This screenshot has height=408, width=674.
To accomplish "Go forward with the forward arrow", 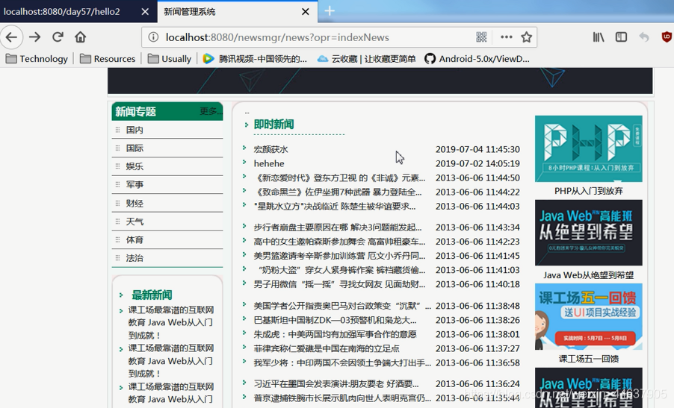I will coord(35,37).
